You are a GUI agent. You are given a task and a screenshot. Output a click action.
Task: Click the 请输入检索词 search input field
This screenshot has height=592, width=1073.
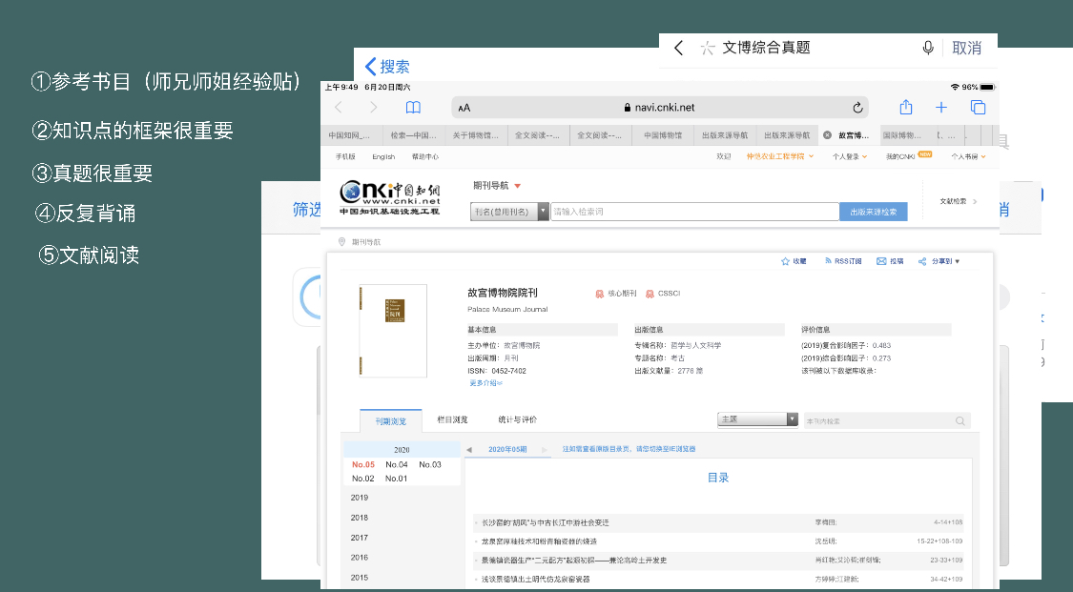tap(694, 212)
